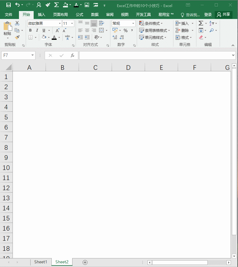Screen dimensions: 238x267
Task: Undo the last action
Action: click(x=17, y=5)
